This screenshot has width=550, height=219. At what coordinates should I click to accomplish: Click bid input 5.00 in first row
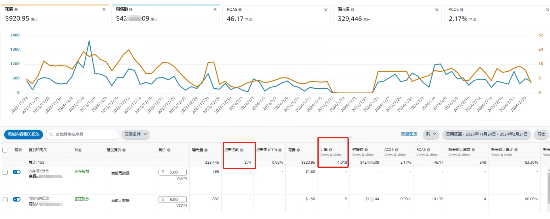coord(172,172)
